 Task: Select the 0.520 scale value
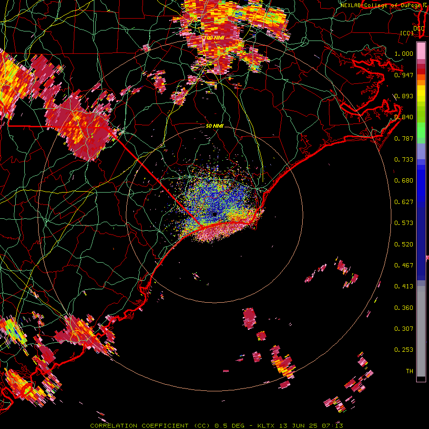click(404, 245)
